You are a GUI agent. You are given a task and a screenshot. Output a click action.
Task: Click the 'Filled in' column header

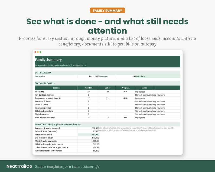(x=89, y=88)
